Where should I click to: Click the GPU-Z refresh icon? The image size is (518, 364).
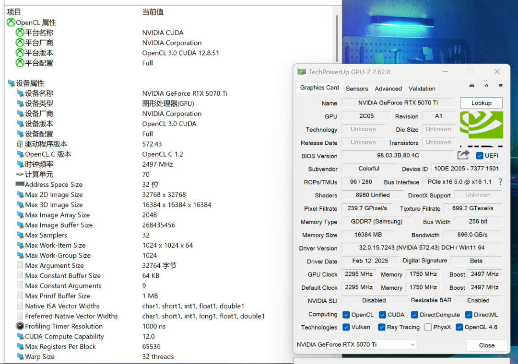coord(486,86)
